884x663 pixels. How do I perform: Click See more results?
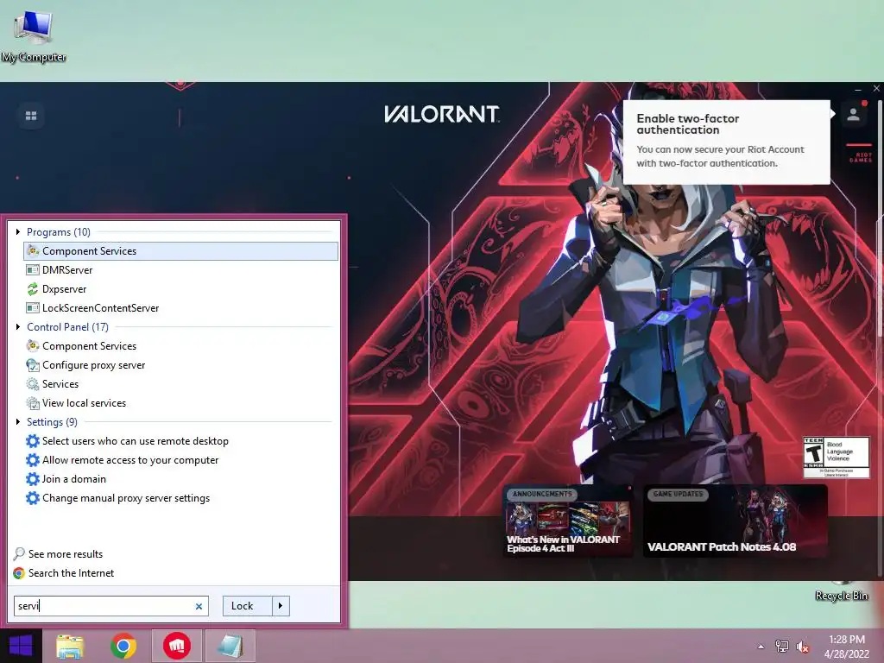[x=58, y=554]
